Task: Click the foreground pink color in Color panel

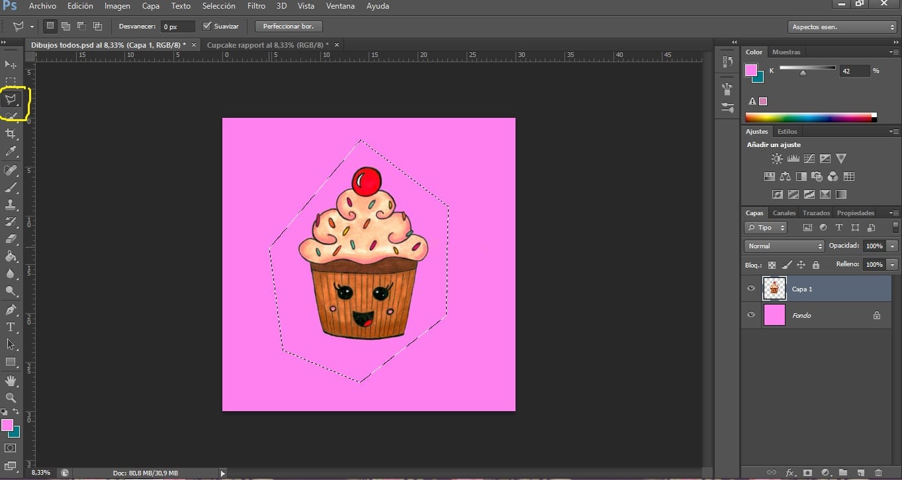Action: pyautogui.click(x=751, y=70)
